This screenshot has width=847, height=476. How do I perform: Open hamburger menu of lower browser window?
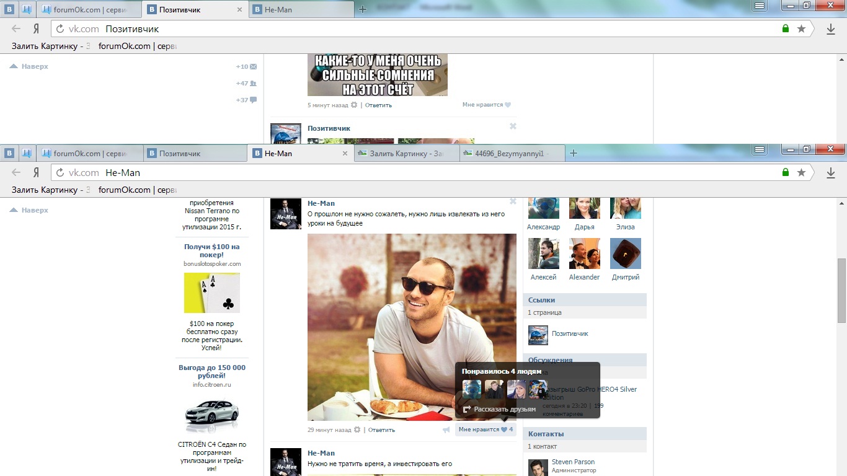[x=760, y=149]
